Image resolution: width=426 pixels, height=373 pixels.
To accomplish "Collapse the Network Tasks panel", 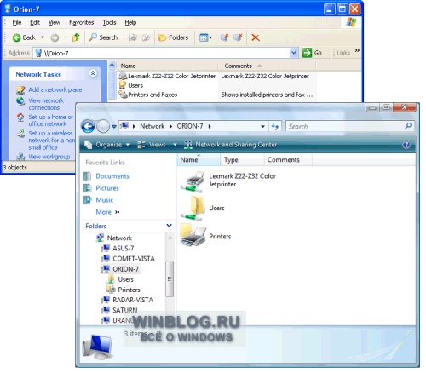I will coord(93,73).
